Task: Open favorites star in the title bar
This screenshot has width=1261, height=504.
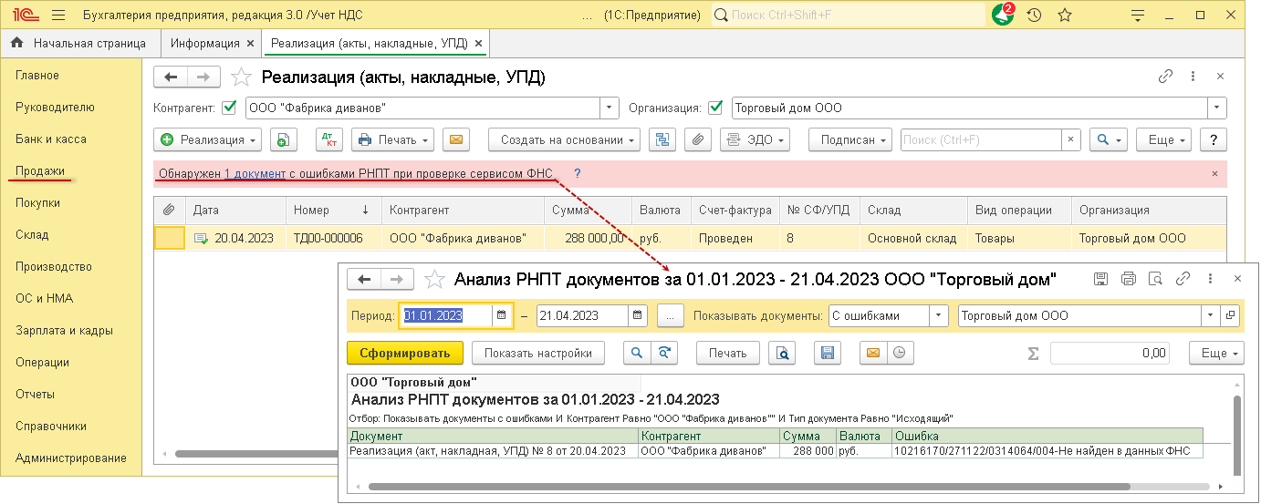Action: click(1065, 15)
